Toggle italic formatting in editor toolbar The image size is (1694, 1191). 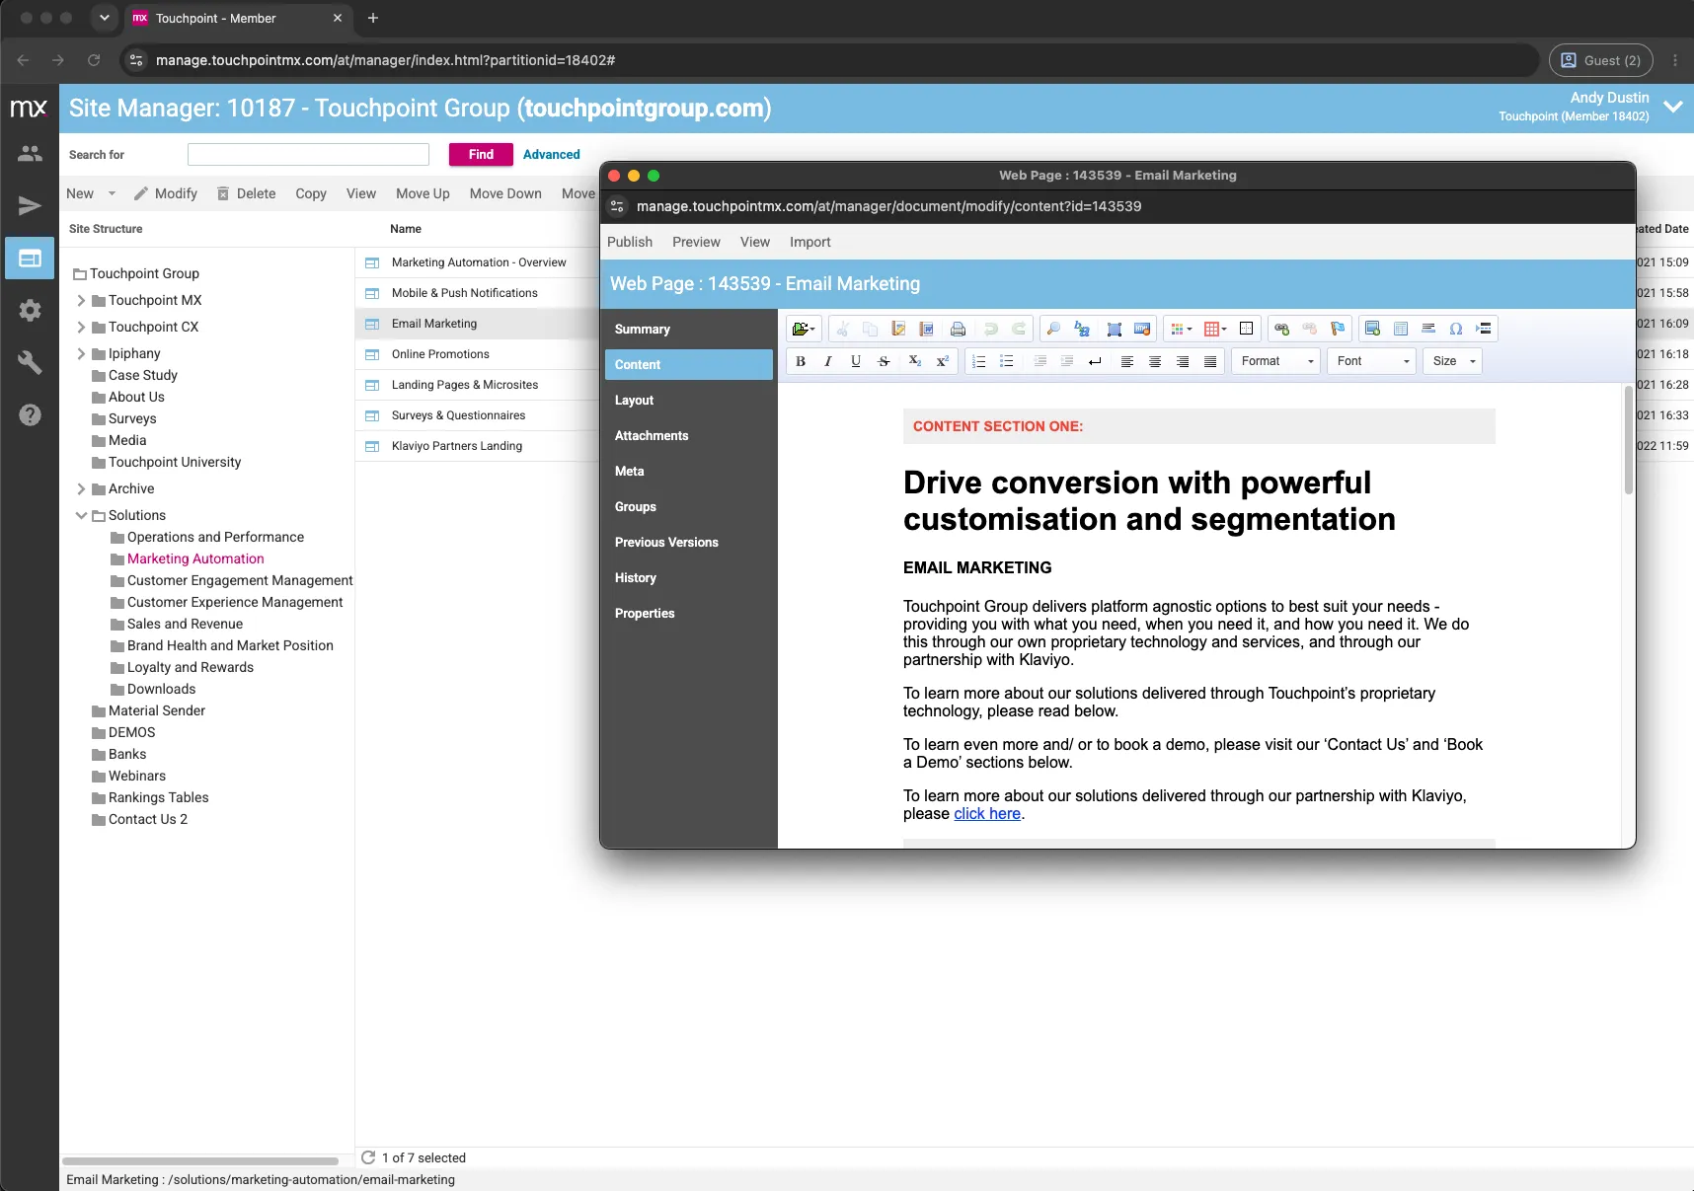click(x=828, y=361)
